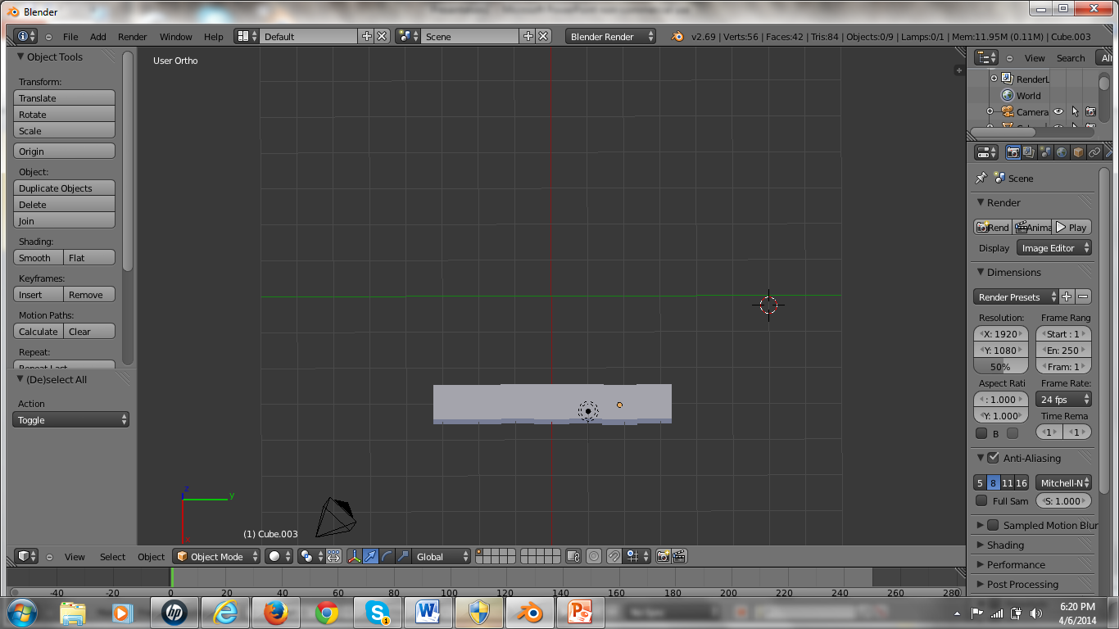Enable the 3D manipulator widget axis icon

[x=353, y=556]
